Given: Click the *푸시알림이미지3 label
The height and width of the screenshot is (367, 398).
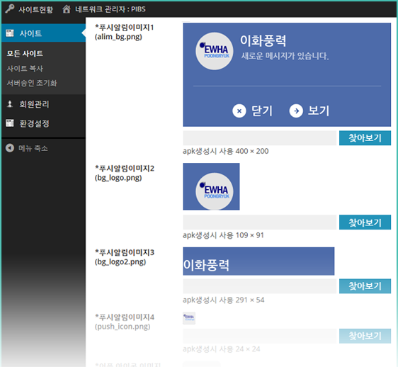Looking at the screenshot, I should (125, 252).
